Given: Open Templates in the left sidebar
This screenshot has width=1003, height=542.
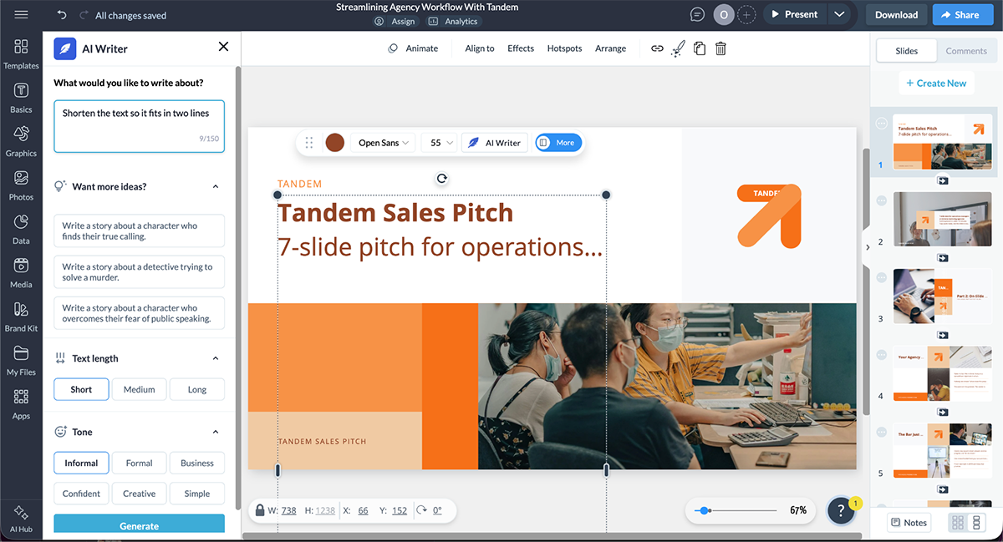Looking at the screenshot, I should (21, 53).
